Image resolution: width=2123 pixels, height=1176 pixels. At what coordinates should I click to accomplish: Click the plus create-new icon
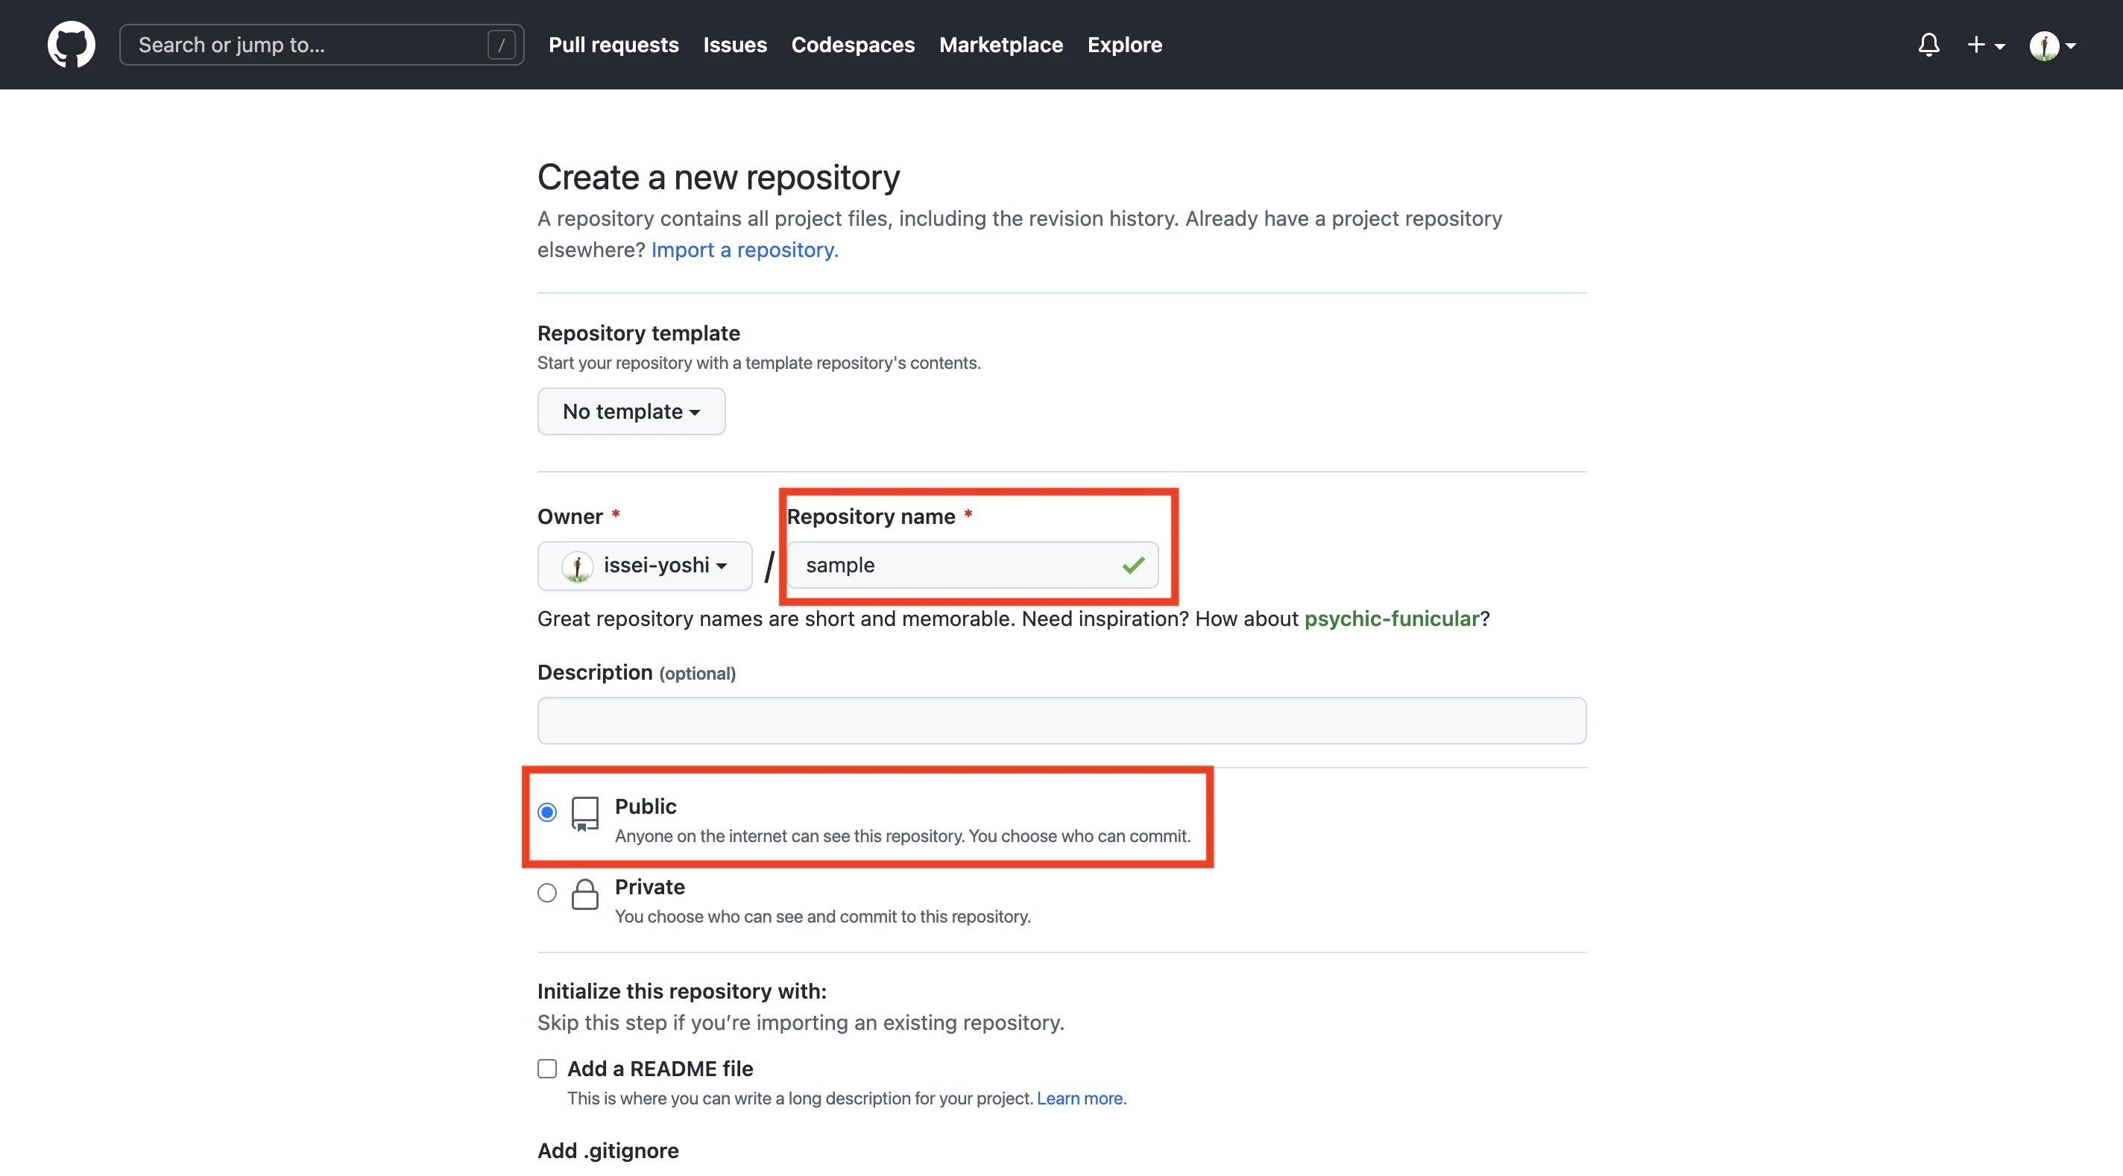coord(1975,45)
